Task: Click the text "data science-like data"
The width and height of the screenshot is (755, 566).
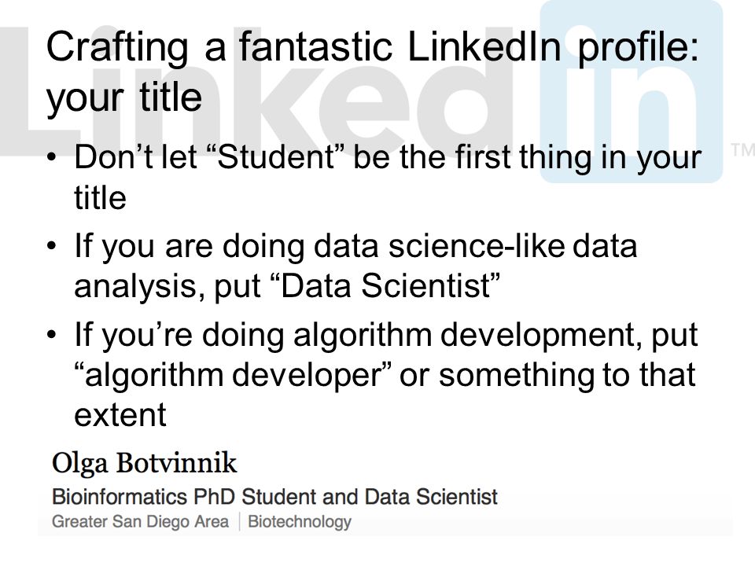Action: (475, 245)
